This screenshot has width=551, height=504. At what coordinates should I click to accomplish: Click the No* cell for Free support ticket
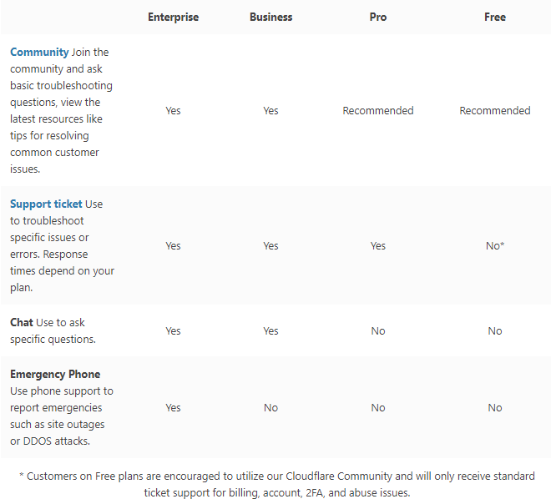[x=495, y=246]
